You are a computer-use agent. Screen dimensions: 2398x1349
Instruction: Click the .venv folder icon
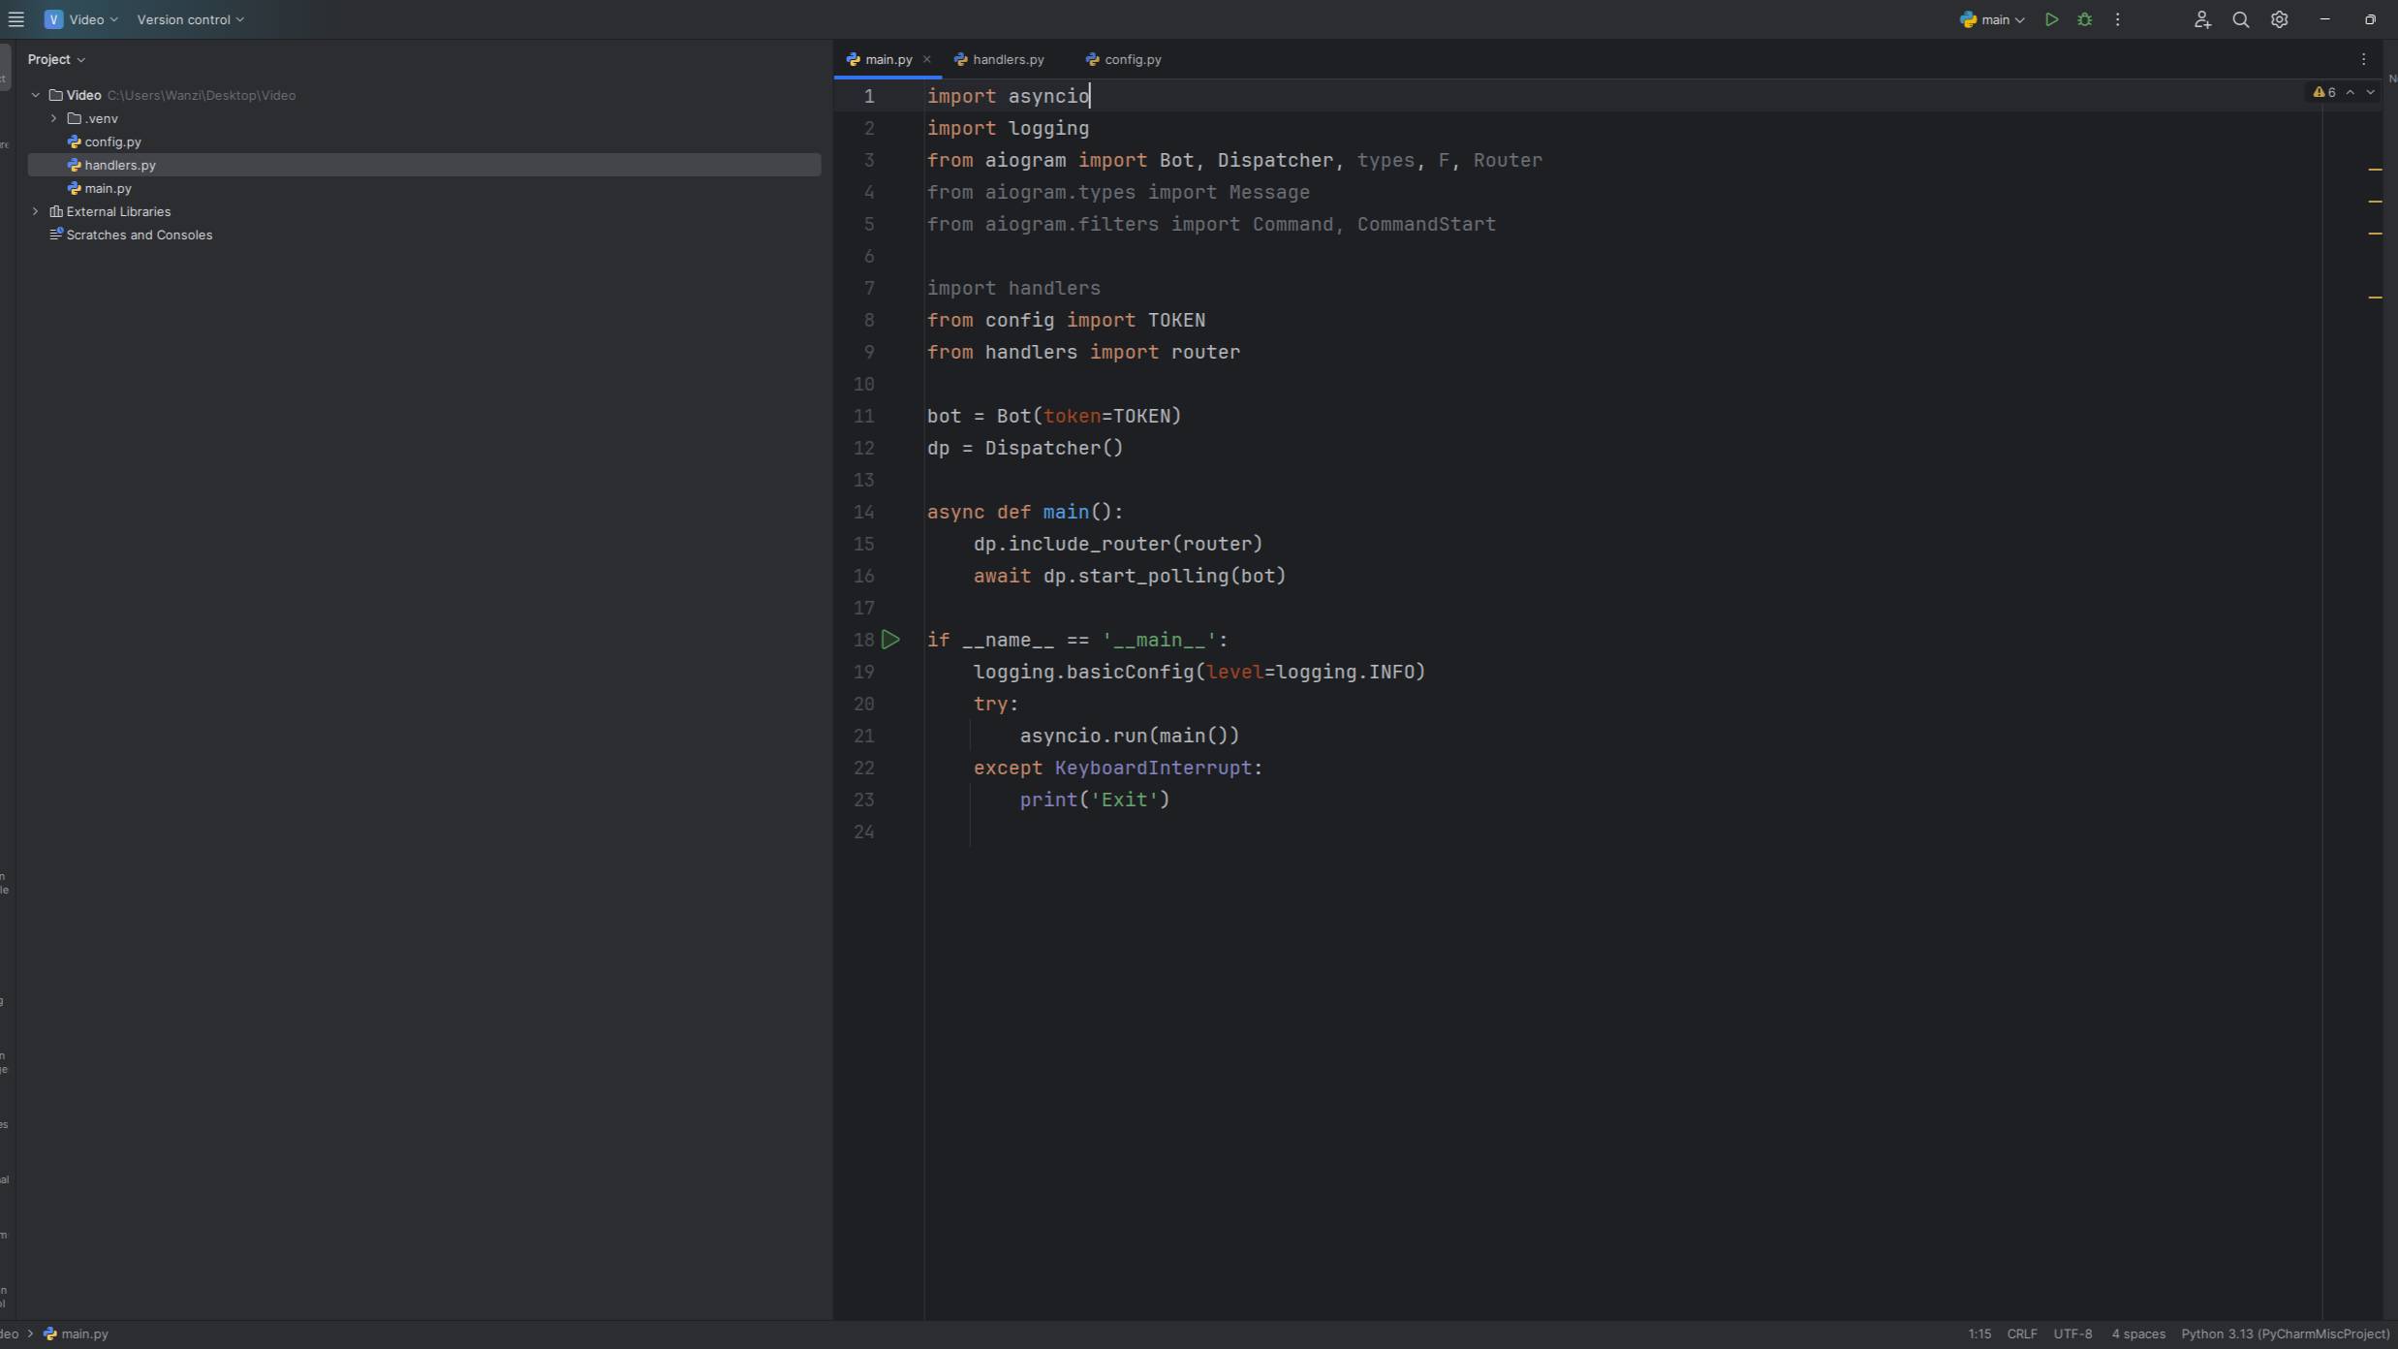coord(74,118)
